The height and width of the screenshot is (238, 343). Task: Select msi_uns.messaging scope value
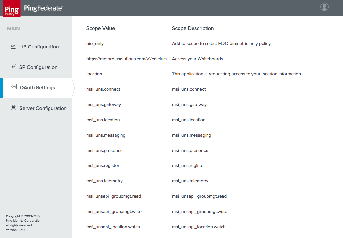coord(106,135)
